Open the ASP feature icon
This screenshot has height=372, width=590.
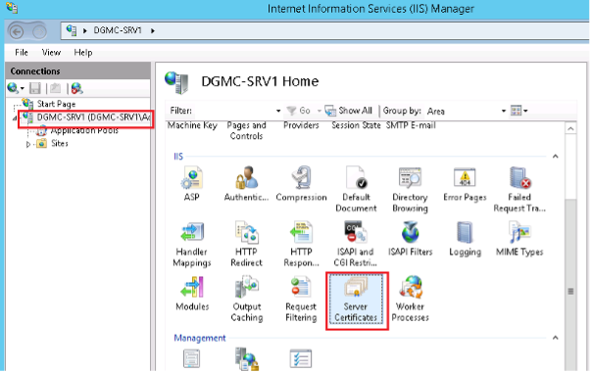192,184
